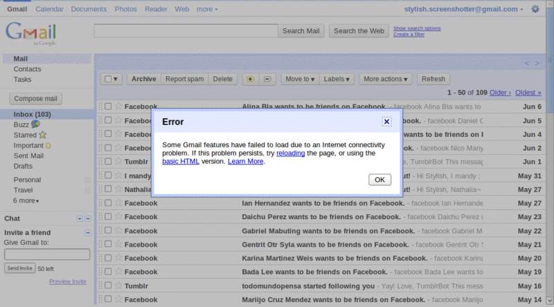Click the Starred star icon in the sidebar

pyautogui.click(x=42, y=135)
